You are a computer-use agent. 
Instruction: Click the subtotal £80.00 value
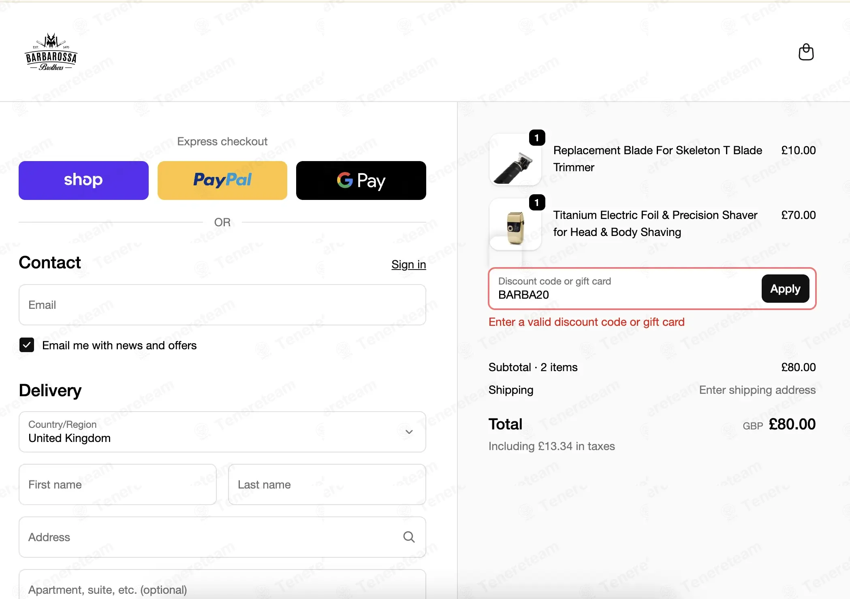[x=799, y=367]
